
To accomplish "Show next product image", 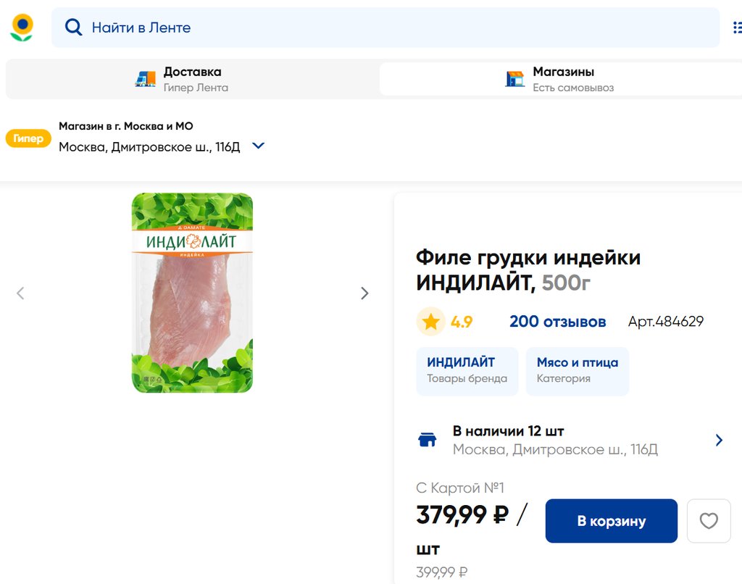I will 364,293.
